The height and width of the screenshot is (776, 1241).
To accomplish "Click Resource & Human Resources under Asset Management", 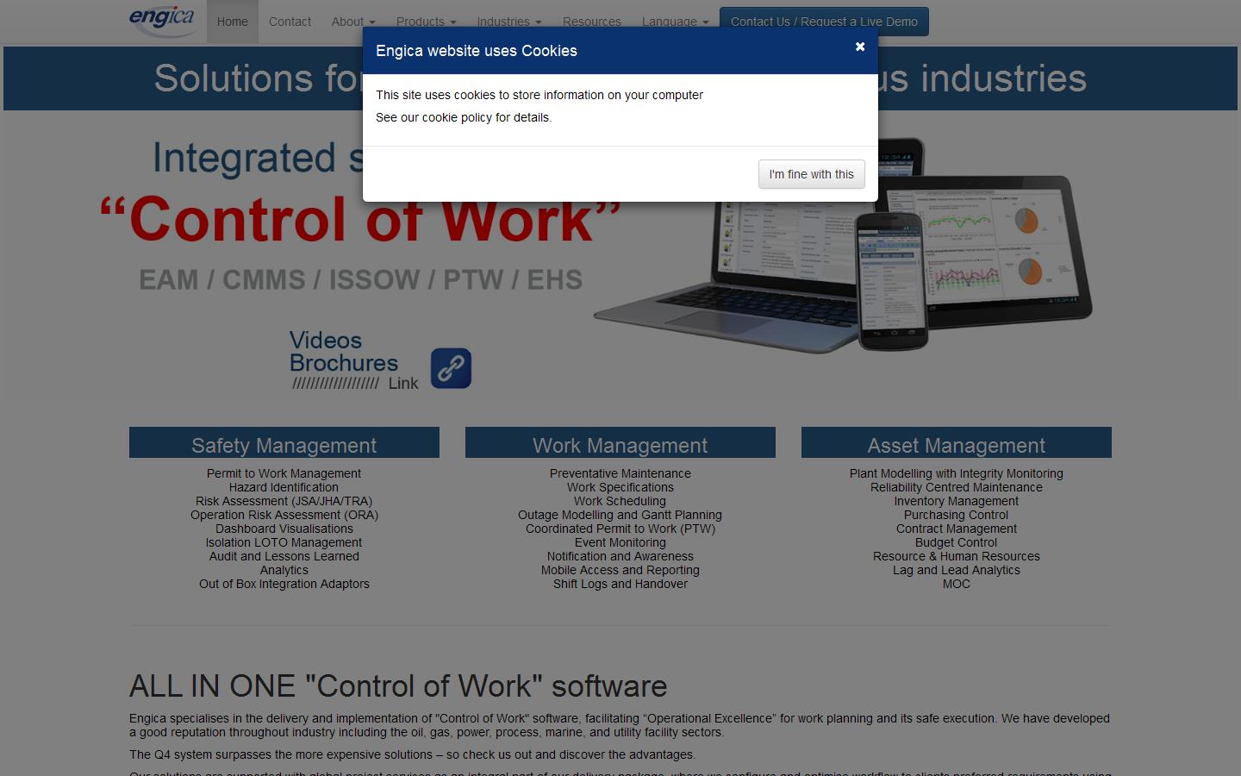I will point(956,556).
